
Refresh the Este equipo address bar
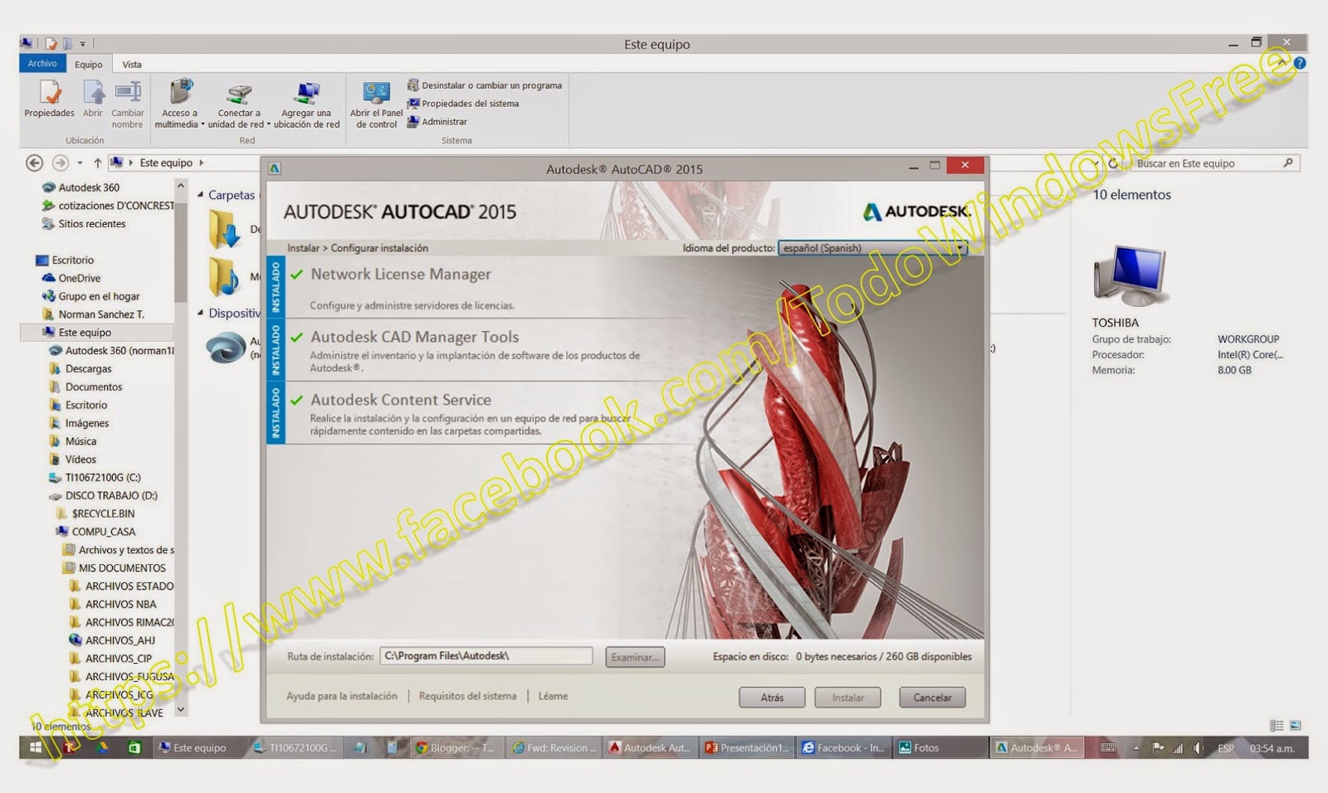tap(1114, 163)
